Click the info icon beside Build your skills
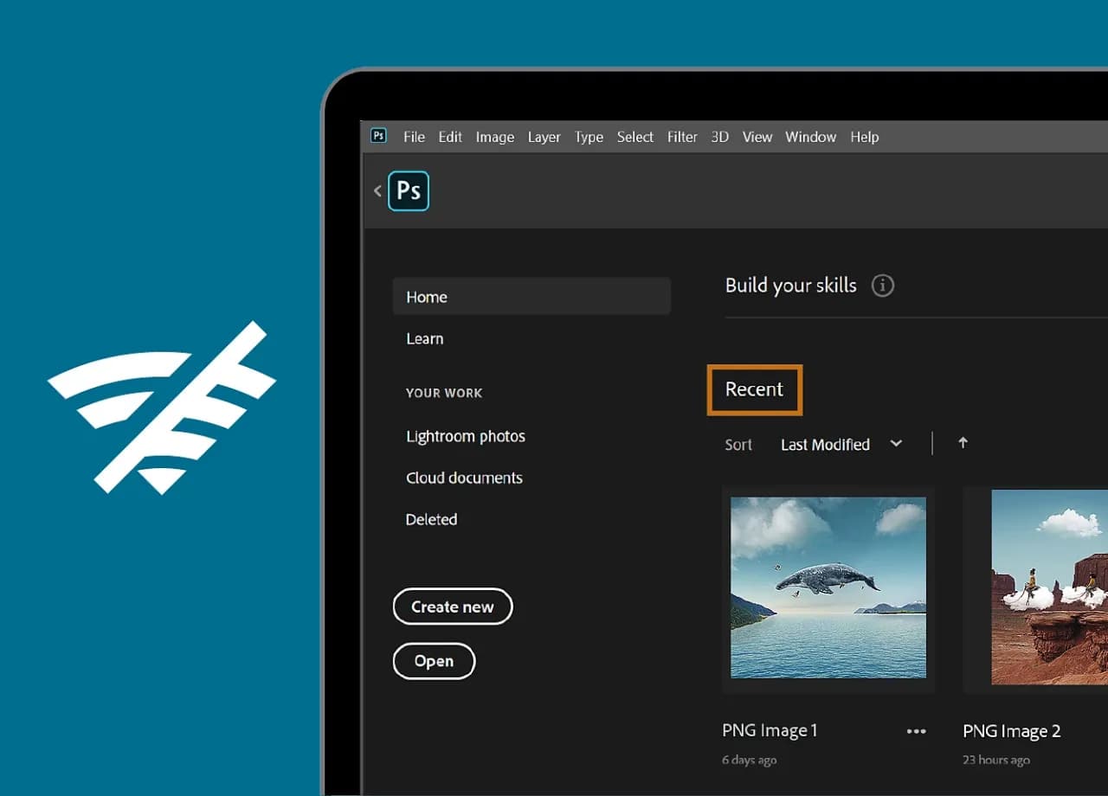The width and height of the screenshot is (1108, 796). pyautogui.click(x=882, y=286)
